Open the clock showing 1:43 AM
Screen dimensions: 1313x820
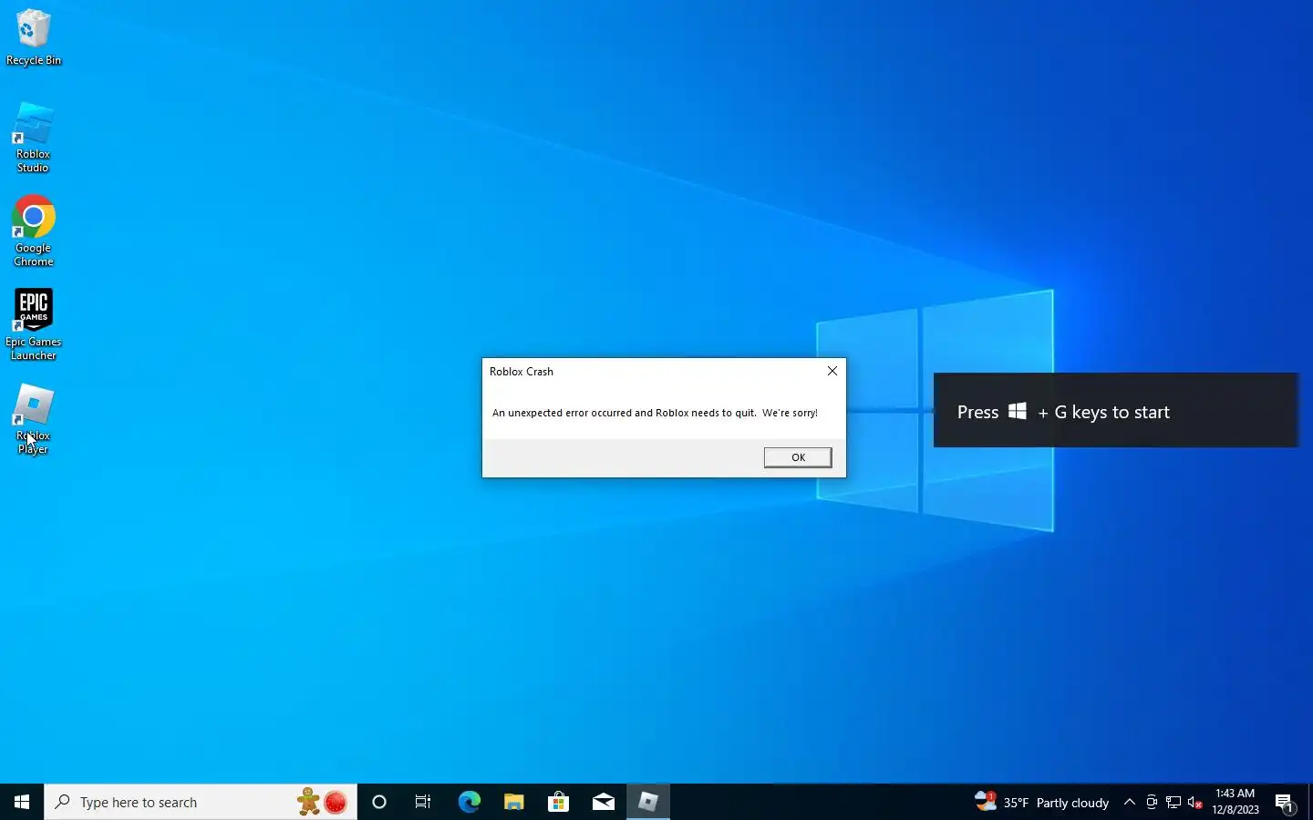point(1235,802)
